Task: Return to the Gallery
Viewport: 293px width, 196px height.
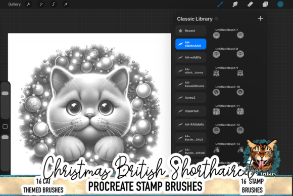Action: point(14,4)
